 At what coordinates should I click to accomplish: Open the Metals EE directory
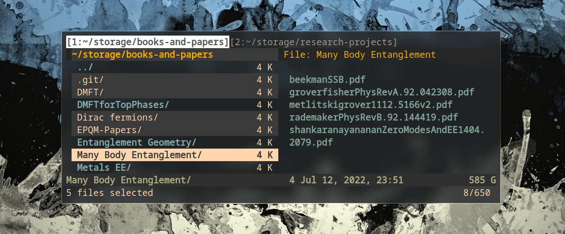(x=104, y=167)
